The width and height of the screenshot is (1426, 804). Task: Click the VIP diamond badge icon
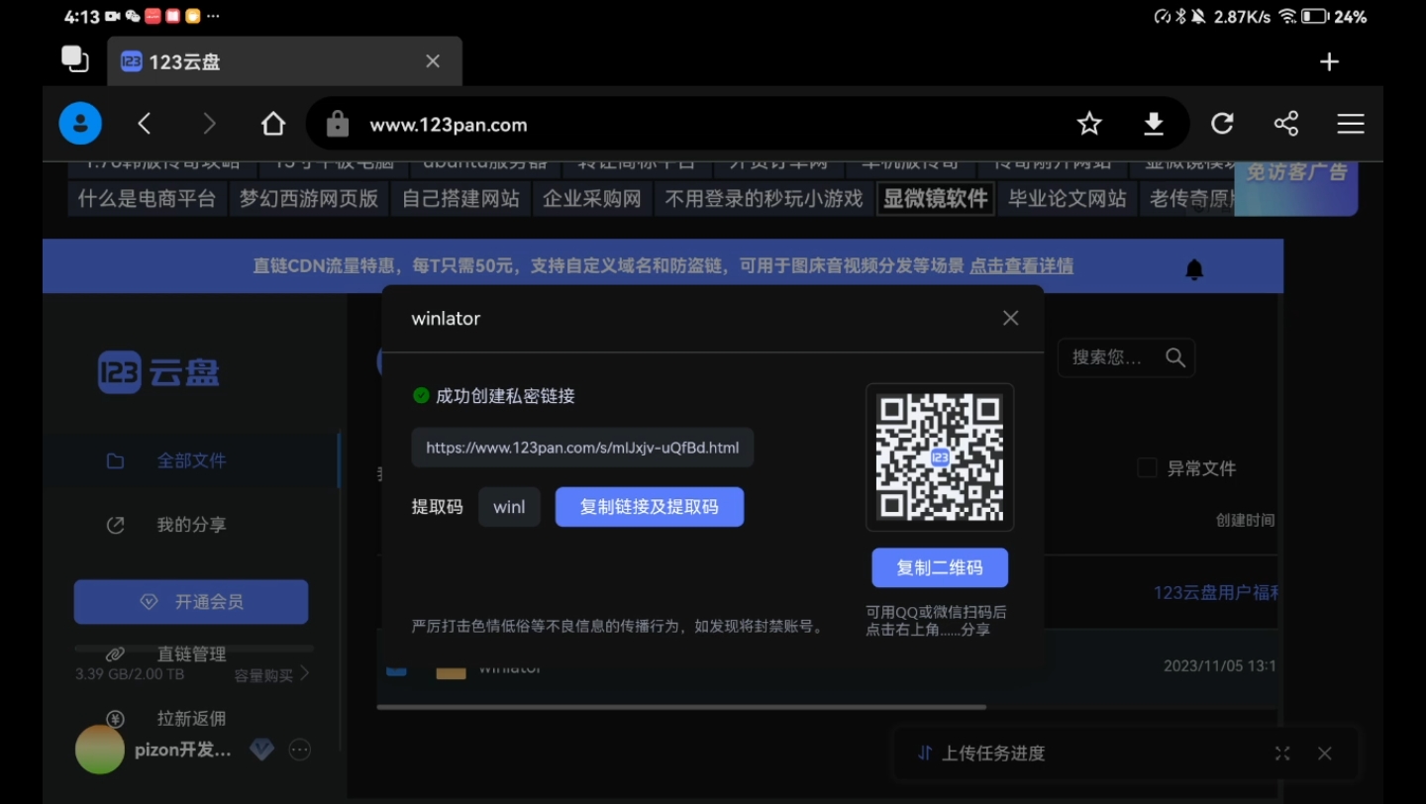coord(261,750)
